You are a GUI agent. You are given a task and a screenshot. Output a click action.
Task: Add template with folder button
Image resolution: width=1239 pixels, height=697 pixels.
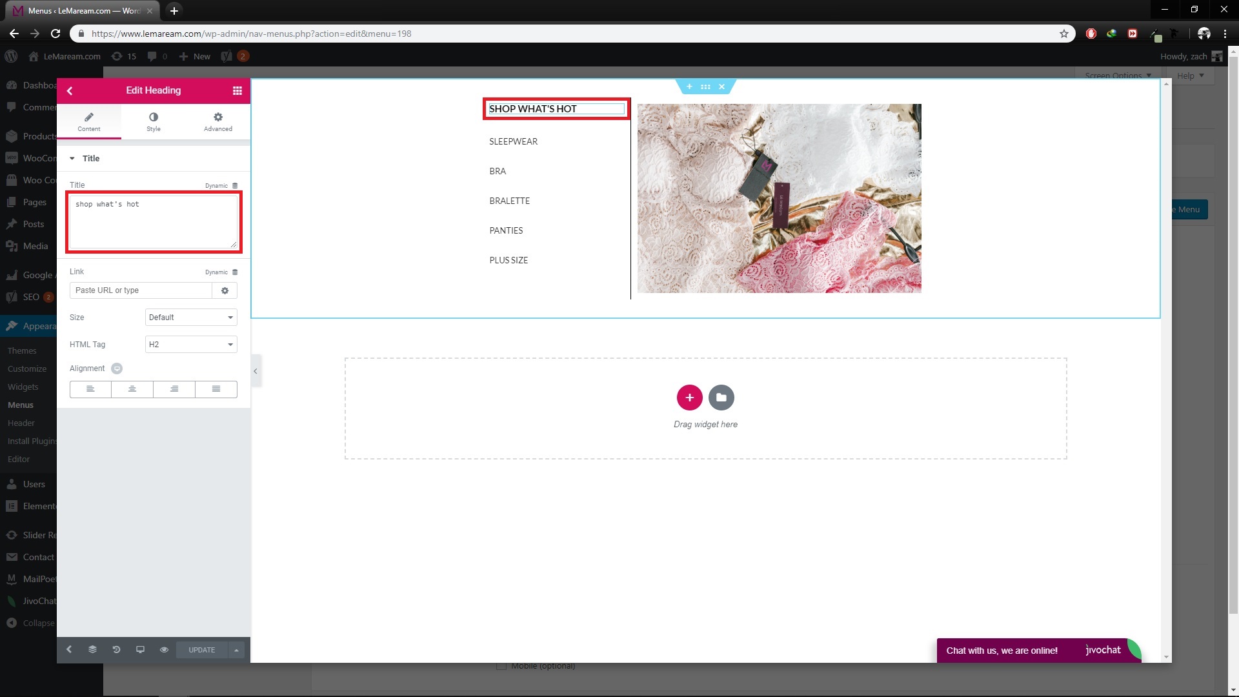click(x=721, y=398)
